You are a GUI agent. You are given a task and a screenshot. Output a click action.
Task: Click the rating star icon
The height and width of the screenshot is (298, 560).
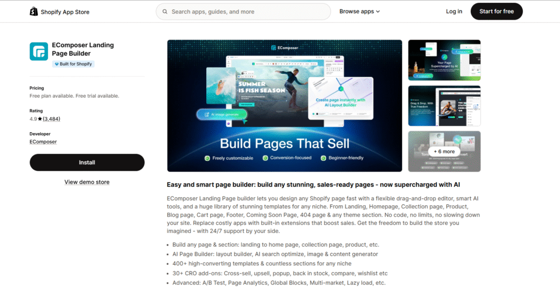40,119
